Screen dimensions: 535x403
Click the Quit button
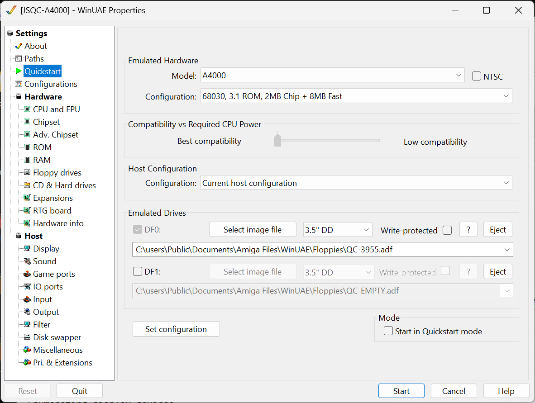pos(80,391)
